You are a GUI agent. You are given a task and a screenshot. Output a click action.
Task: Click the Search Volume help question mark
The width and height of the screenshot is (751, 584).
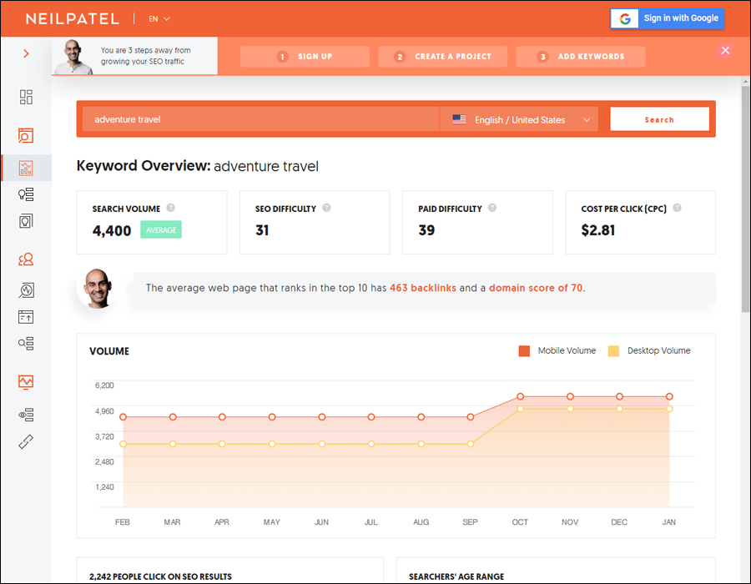point(170,208)
